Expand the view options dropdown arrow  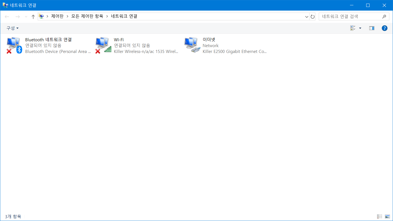pos(360,28)
